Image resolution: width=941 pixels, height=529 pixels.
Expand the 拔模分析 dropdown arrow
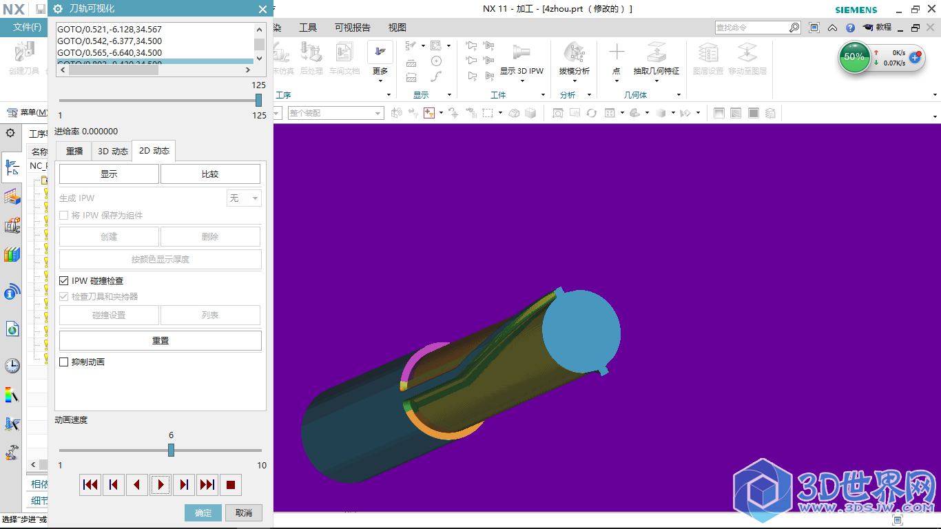574,81
